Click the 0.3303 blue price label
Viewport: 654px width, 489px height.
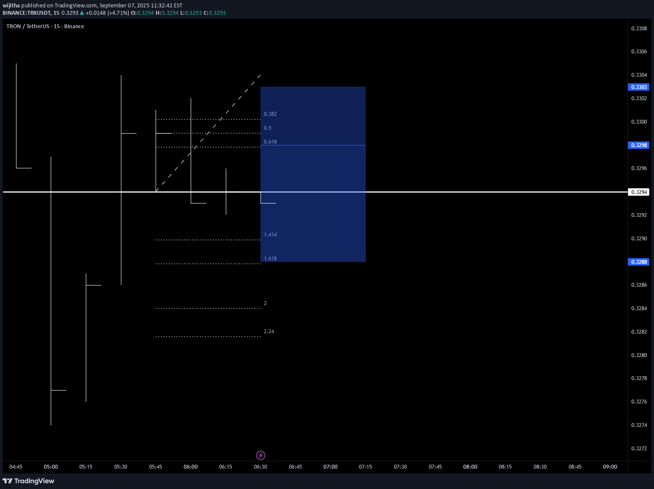pyautogui.click(x=639, y=87)
